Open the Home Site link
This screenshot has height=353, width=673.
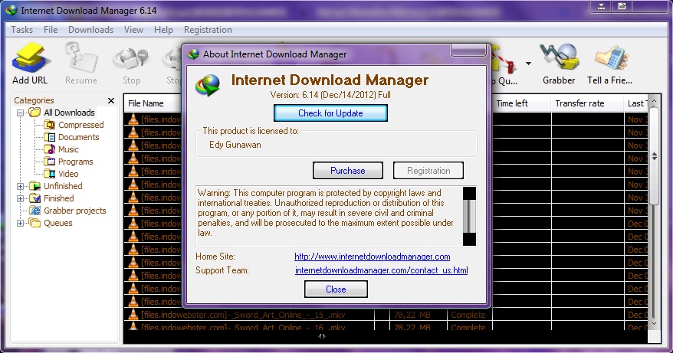(372, 257)
